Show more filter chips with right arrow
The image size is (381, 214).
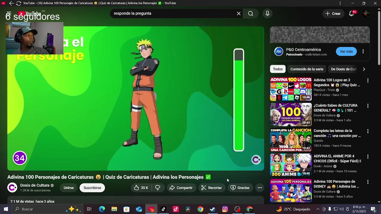click(x=364, y=69)
